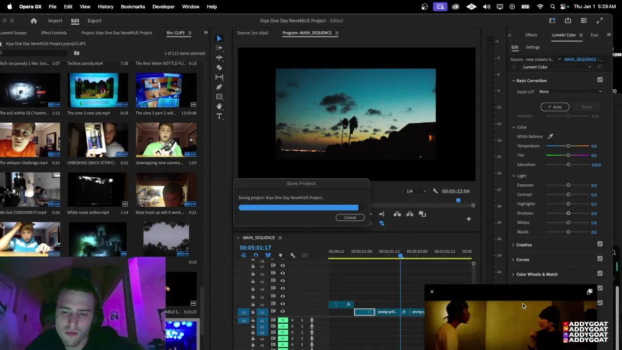The width and height of the screenshot is (622, 350).
Task: Click the White Balance eyedropper
Action: click(x=550, y=137)
